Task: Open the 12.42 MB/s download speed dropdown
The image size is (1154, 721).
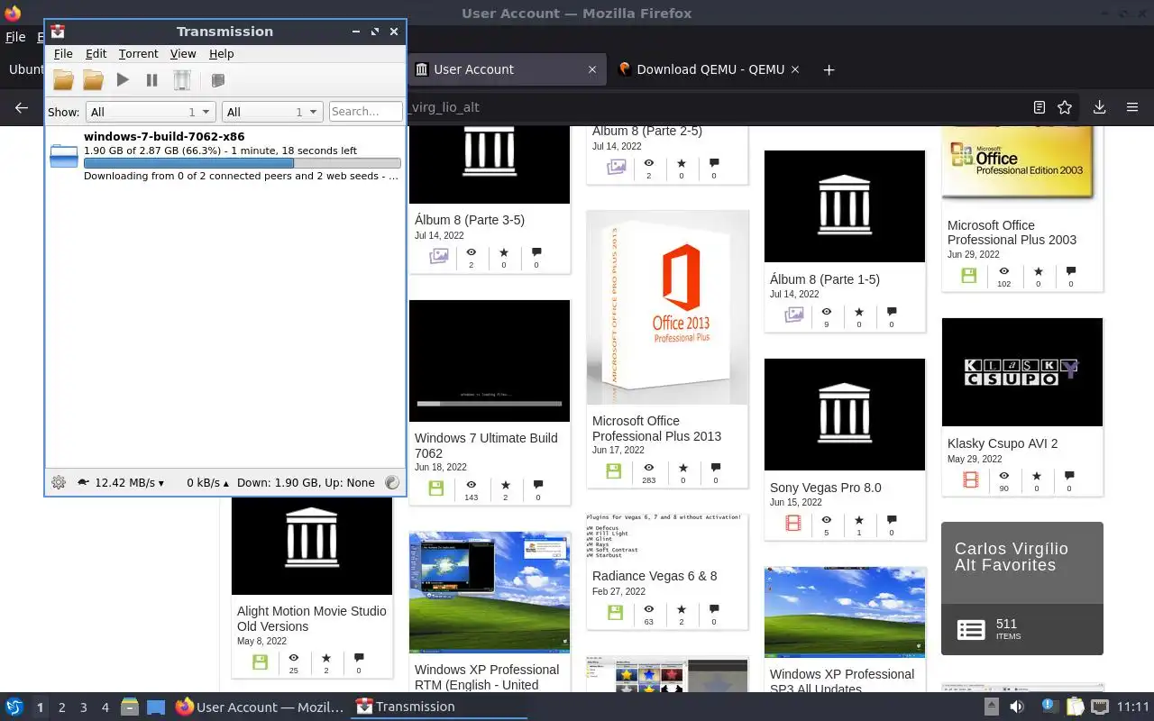Action: (x=130, y=482)
